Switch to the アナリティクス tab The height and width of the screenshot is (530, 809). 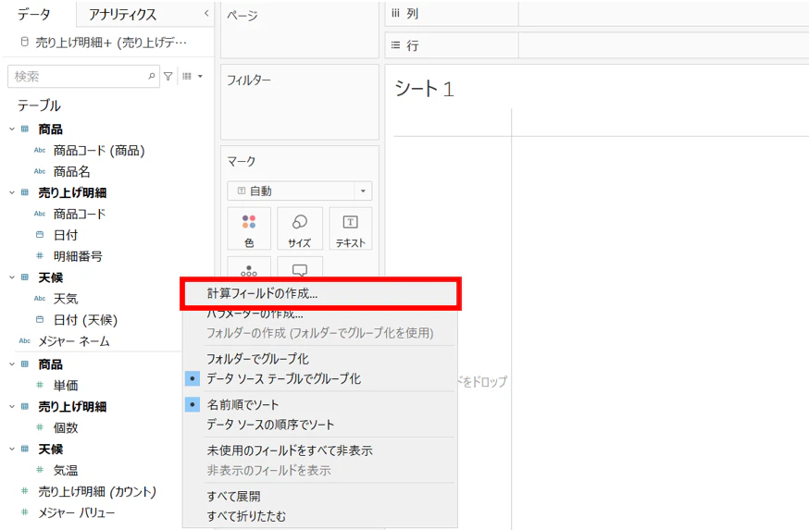click(122, 15)
